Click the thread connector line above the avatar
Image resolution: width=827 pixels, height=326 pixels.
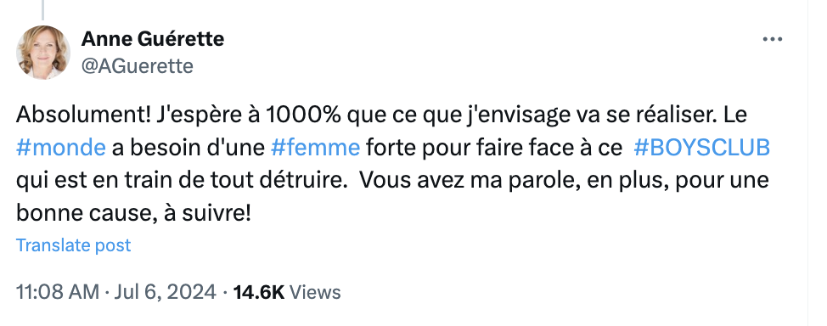pyautogui.click(x=43, y=9)
